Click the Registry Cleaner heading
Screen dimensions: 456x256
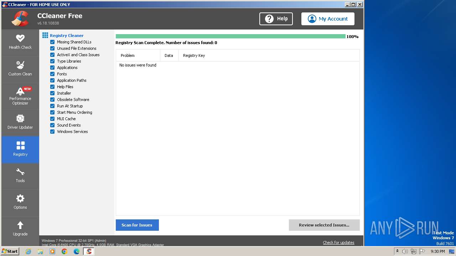point(67,36)
